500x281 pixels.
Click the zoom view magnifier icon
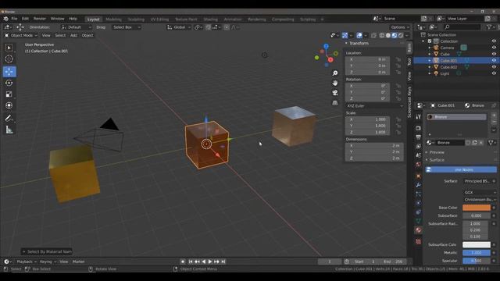(335, 73)
